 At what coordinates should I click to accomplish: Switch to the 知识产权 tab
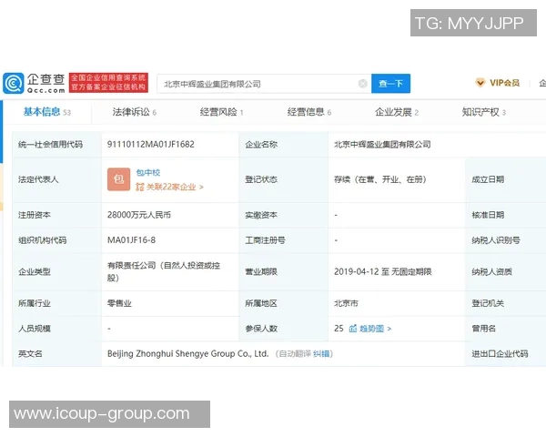(x=484, y=112)
